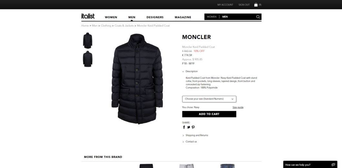
Task: Select the WOMEN search filter toggle
Action: [211, 17]
